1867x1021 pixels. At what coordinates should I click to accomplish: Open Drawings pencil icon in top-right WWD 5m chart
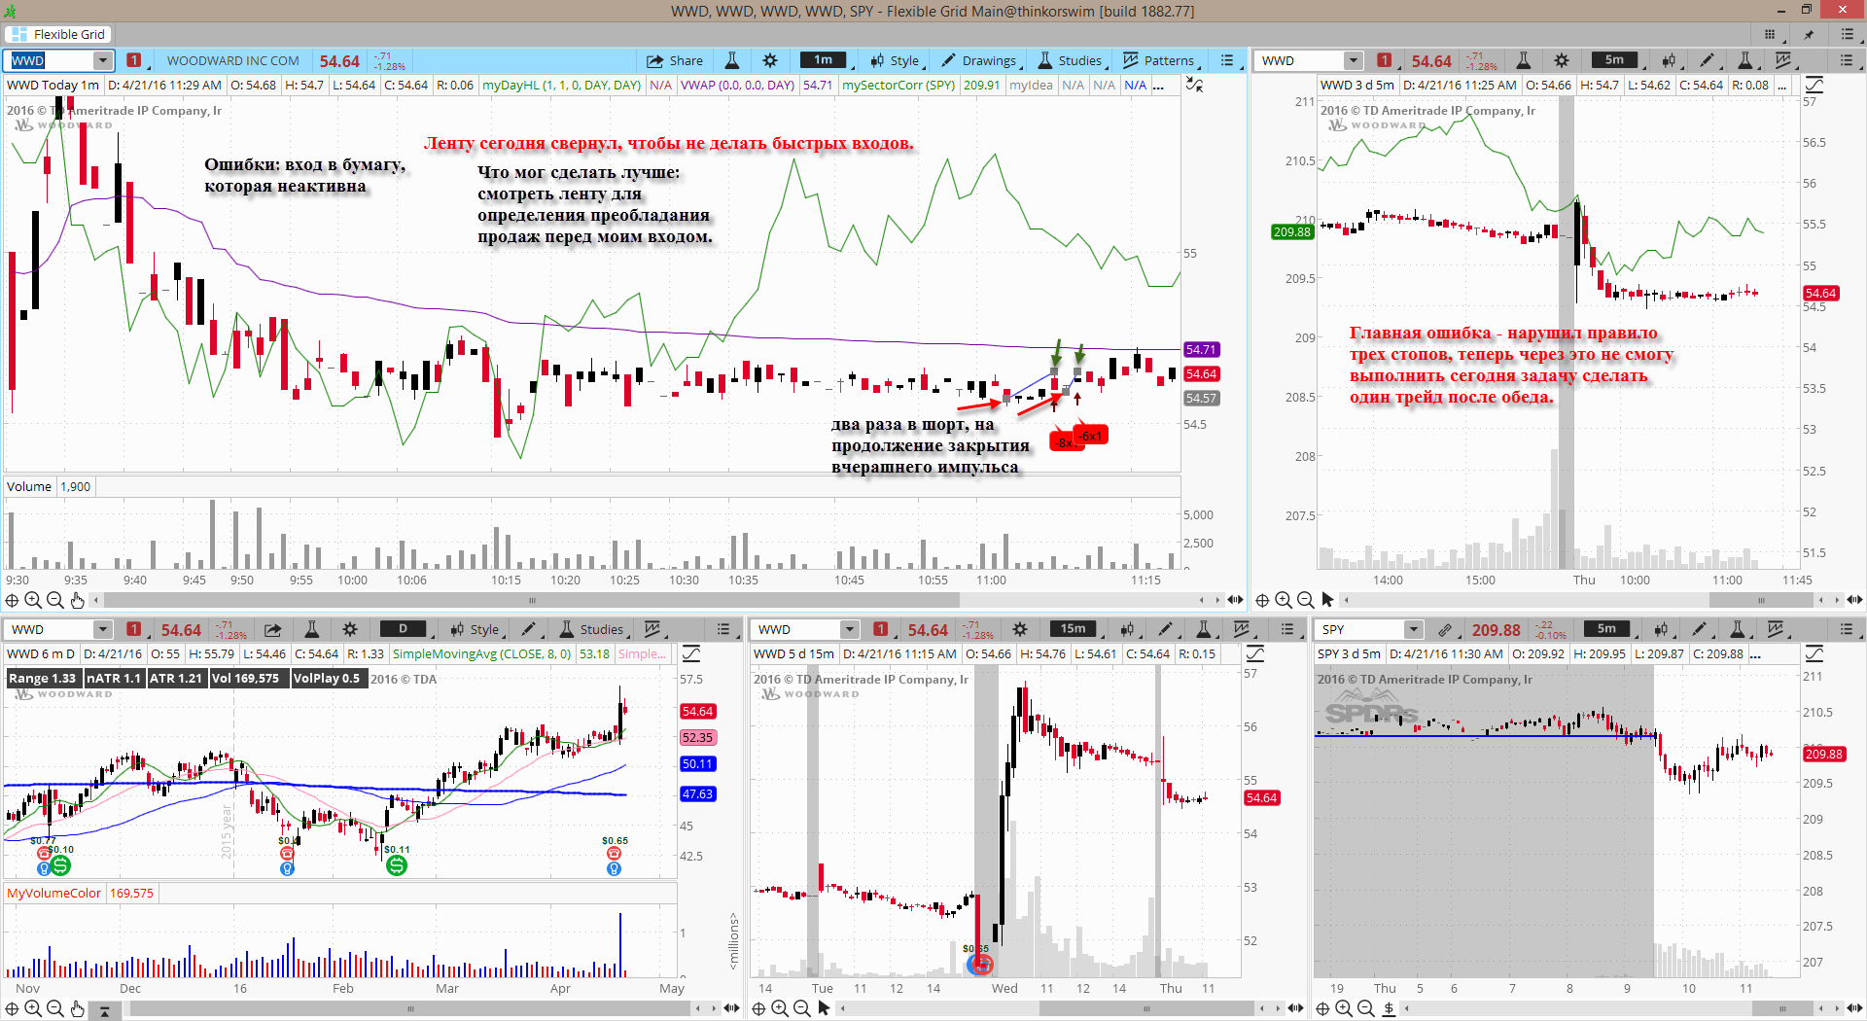(x=1707, y=60)
